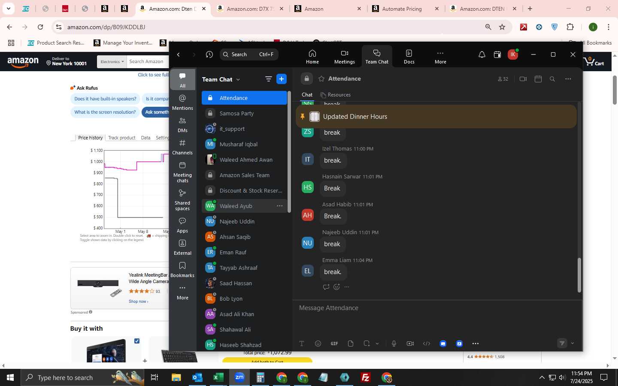Star the Attendance channel
Screen dimensions: 618x386
tap(321, 79)
